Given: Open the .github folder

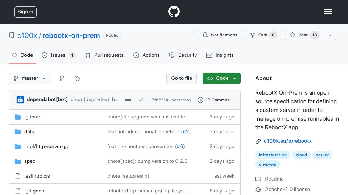Looking at the screenshot, I should pos(32,117).
